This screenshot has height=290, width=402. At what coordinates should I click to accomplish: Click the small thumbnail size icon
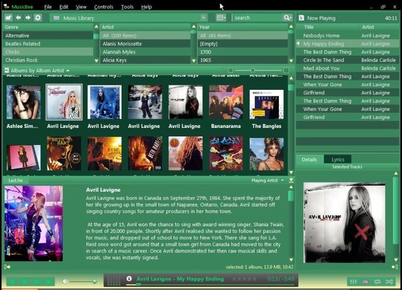click(x=231, y=70)
